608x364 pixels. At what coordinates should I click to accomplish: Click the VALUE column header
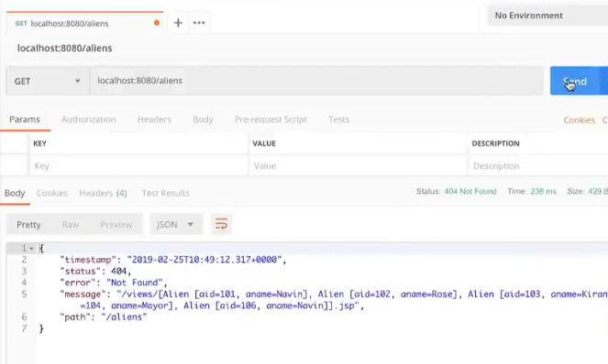(x=264, y=144)
